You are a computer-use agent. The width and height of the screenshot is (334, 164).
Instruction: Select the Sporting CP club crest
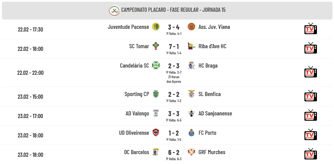(x=156, y=94)
